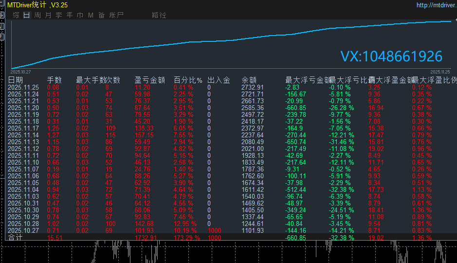This screenshot has width=457, height=263.
Task: Open the 年 yearly tab
Action: click(69, 15)
